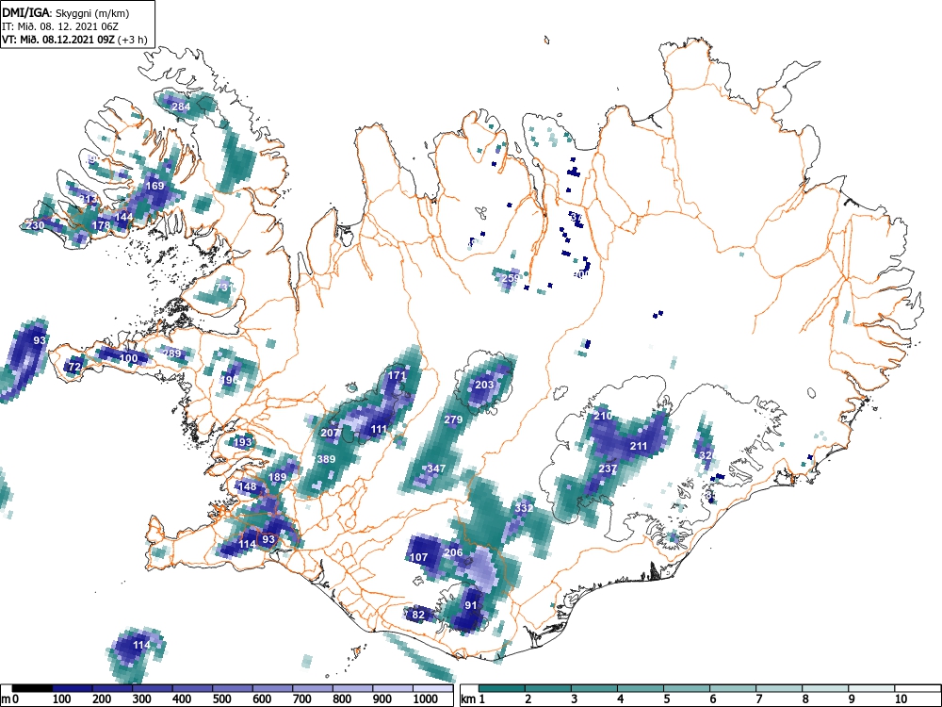Viewport: 942px width, 707px height.
Task: Click the 'DMI/IGA: Skyggni (m/km)' title
Action: click(x=66, y=12)
